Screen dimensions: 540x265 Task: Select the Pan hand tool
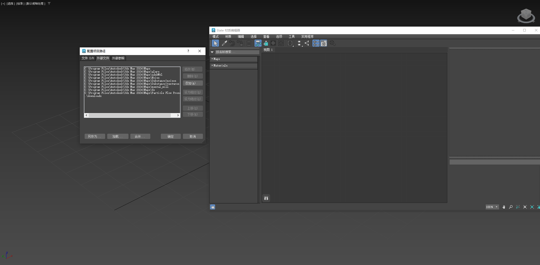point(504,207)
